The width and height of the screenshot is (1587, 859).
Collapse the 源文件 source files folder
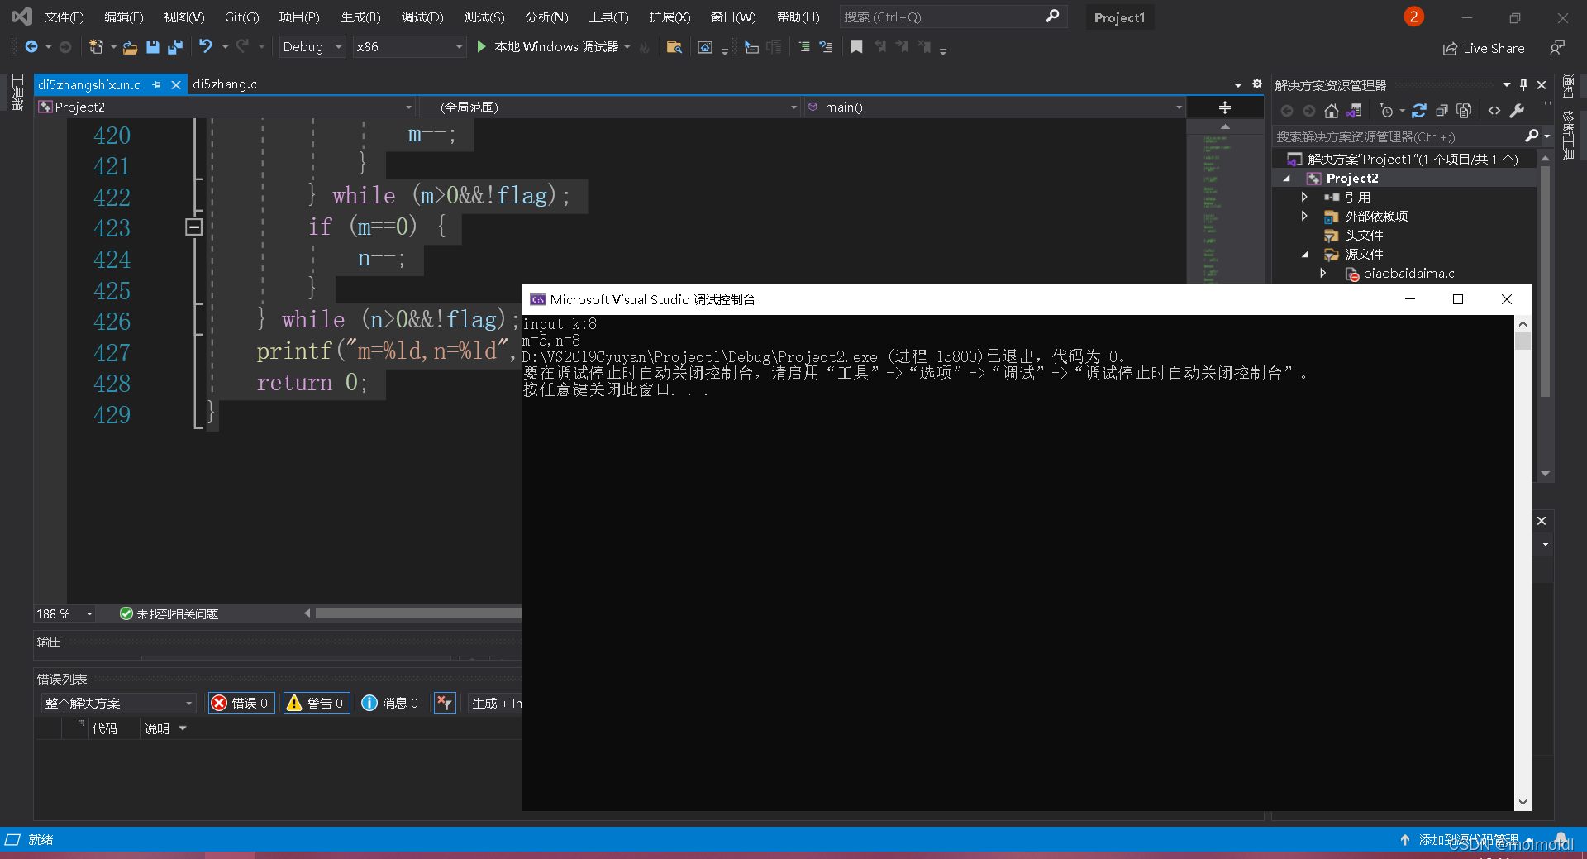pyautogui.click(x=1305, y=255)
